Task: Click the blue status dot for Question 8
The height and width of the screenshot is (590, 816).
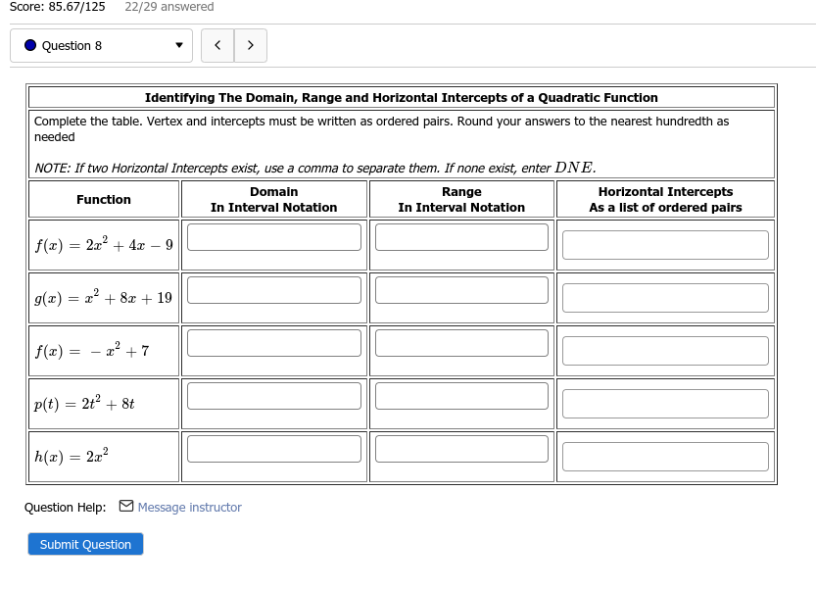Action: point(30,45)
